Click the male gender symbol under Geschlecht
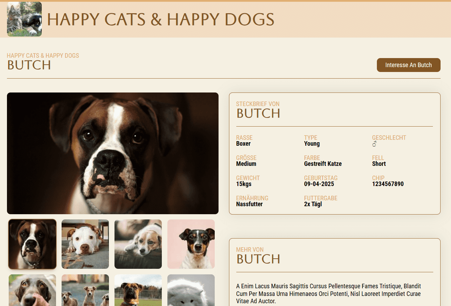 374,144
